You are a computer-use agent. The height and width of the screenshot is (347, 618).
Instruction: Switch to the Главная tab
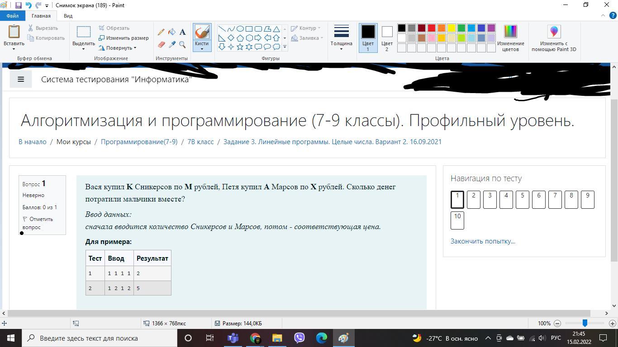click(41, 16)
